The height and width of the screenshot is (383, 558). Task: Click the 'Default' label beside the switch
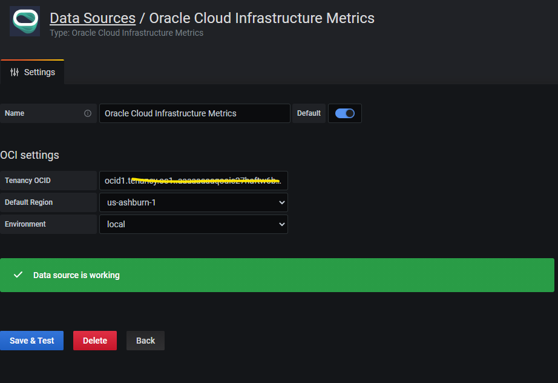pyautogui.click(x=309, y=113)
